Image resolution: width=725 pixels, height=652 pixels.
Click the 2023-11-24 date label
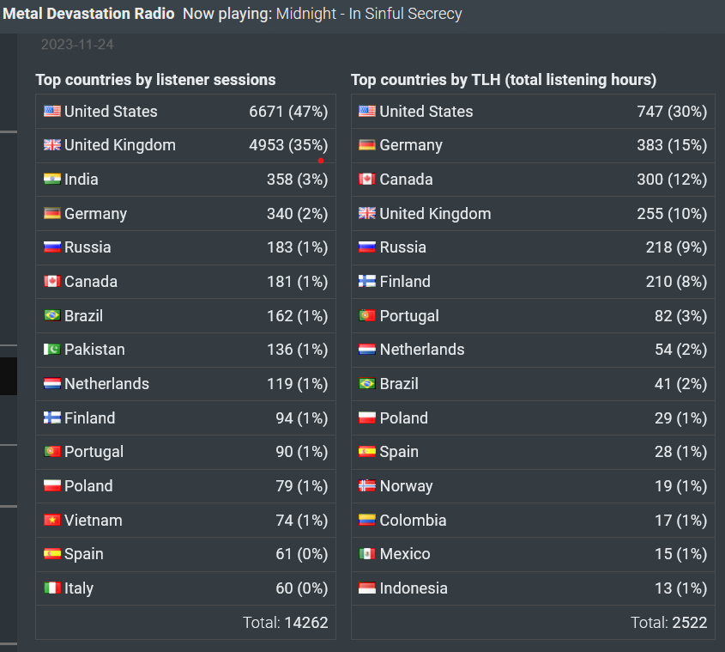[77, 45]
